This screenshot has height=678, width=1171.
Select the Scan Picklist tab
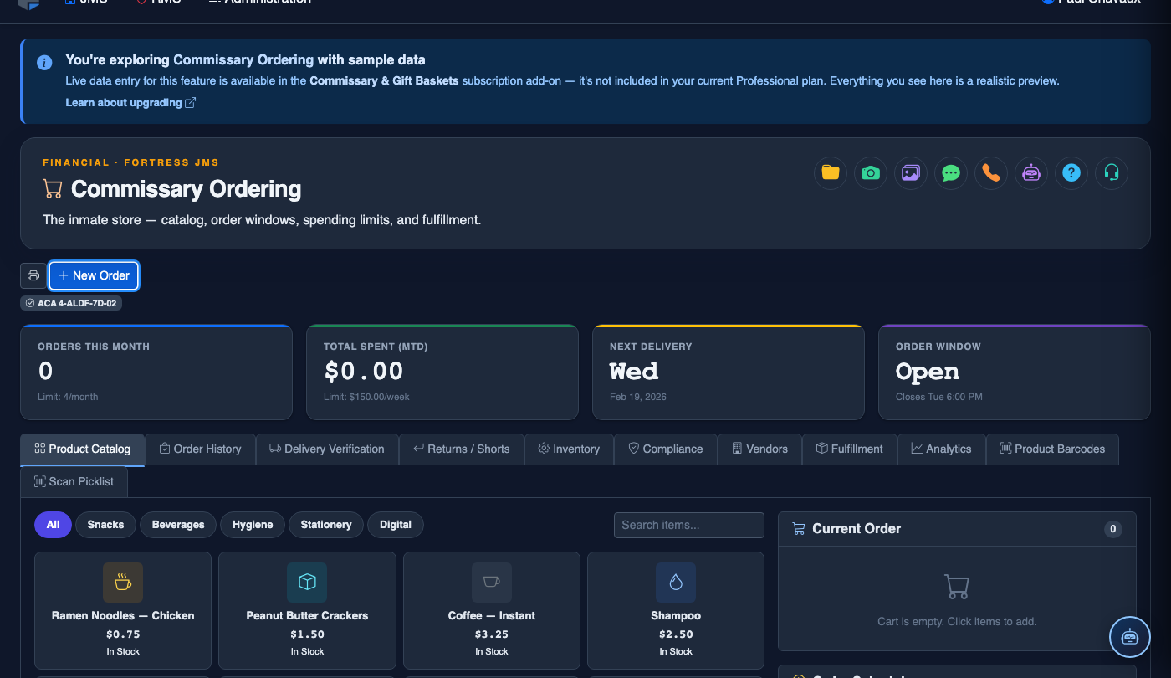coord(74,482)
